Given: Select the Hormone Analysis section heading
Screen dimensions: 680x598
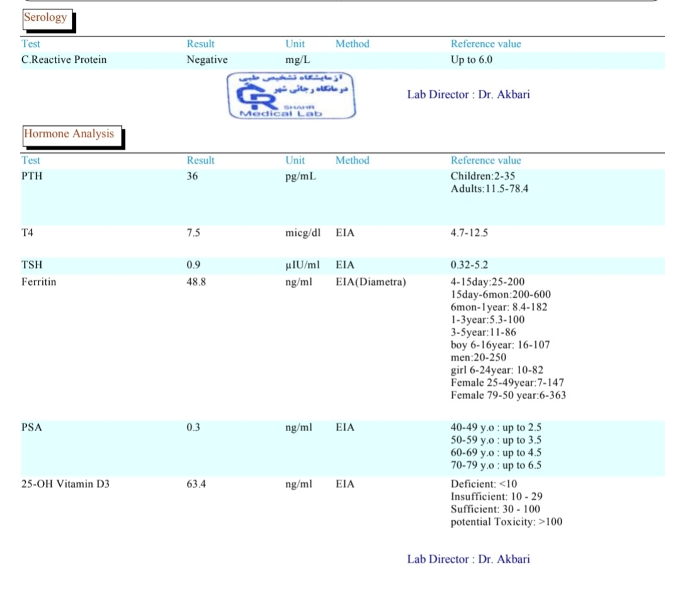Looking at the screenshot, I should tap(69, 133).
